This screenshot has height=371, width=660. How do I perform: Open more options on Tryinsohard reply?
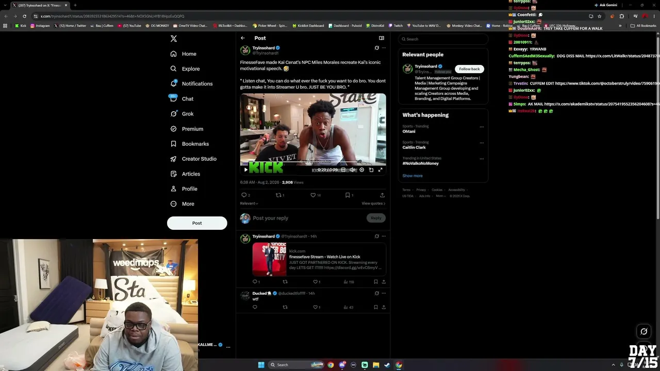click(x=384, y=237)
